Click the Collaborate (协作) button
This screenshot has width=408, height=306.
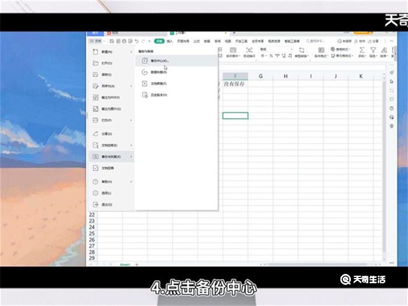click(x=360, y=41)
